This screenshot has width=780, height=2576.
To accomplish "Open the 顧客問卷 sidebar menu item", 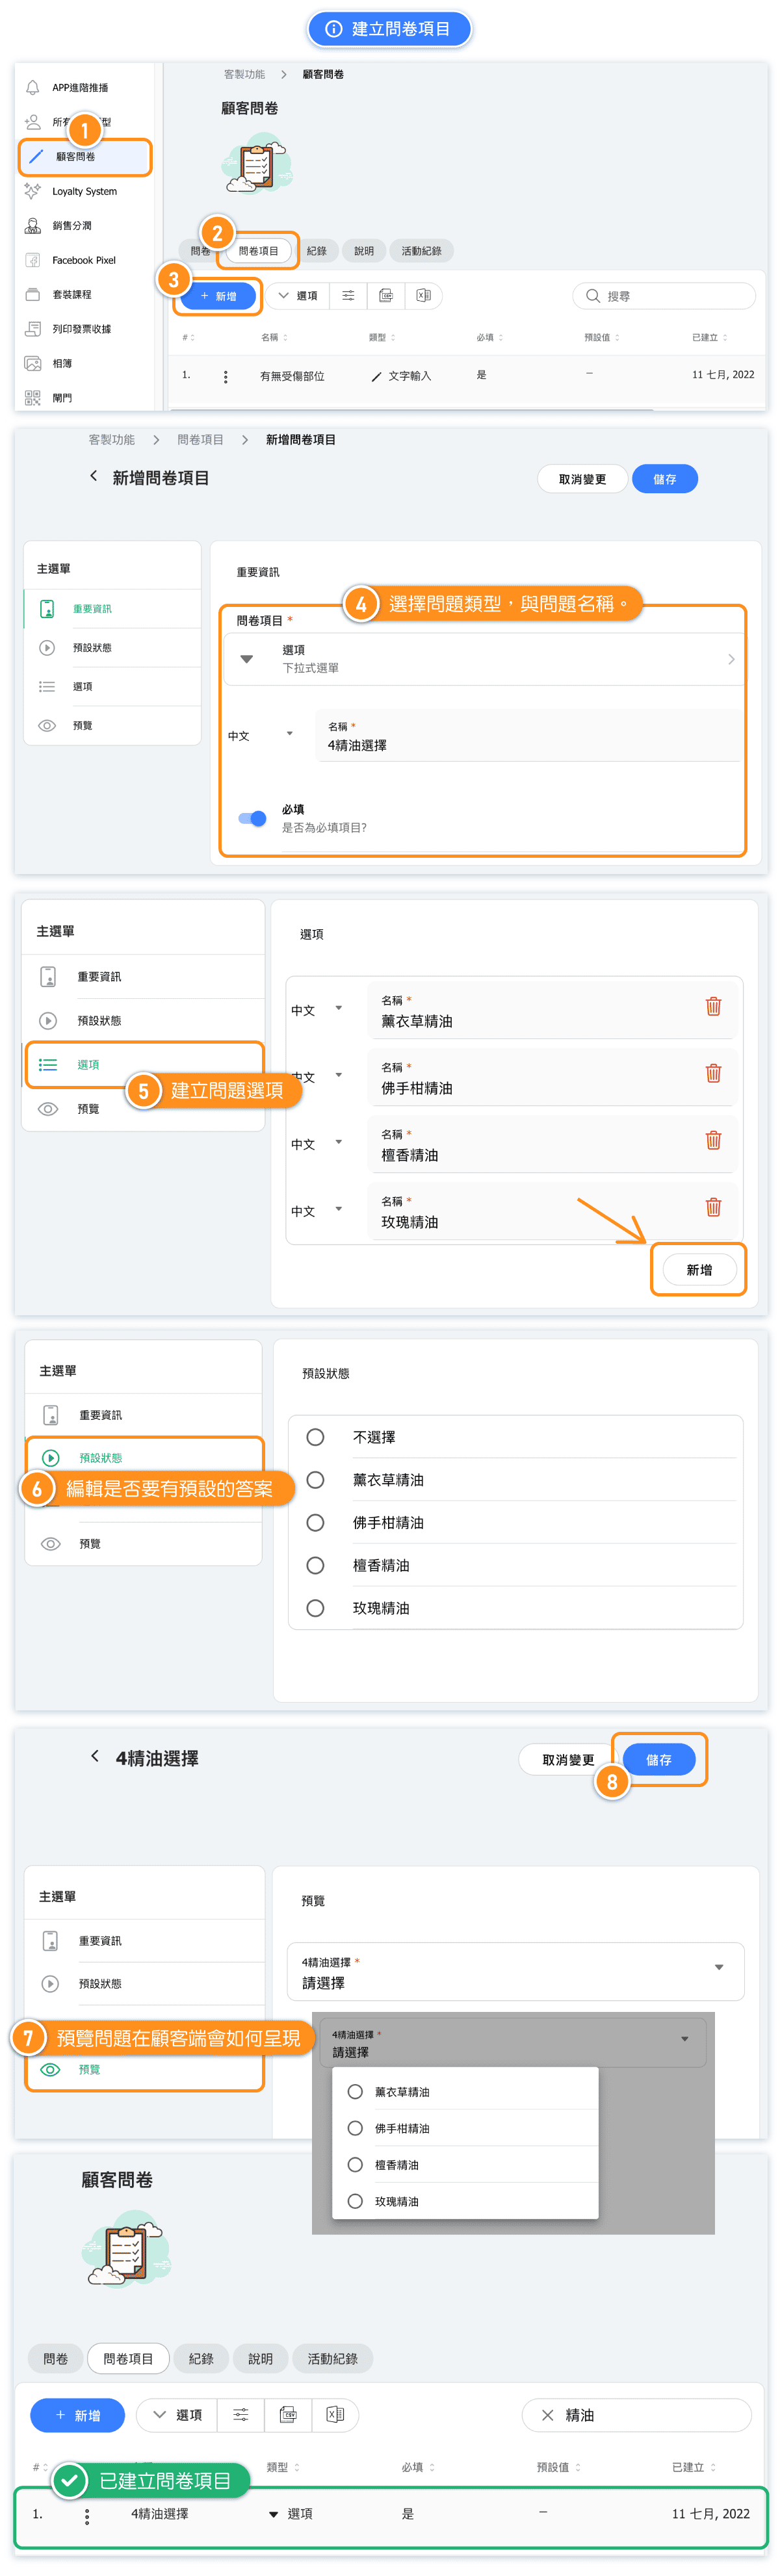I will pyautogui.click(x=84, y=157).
